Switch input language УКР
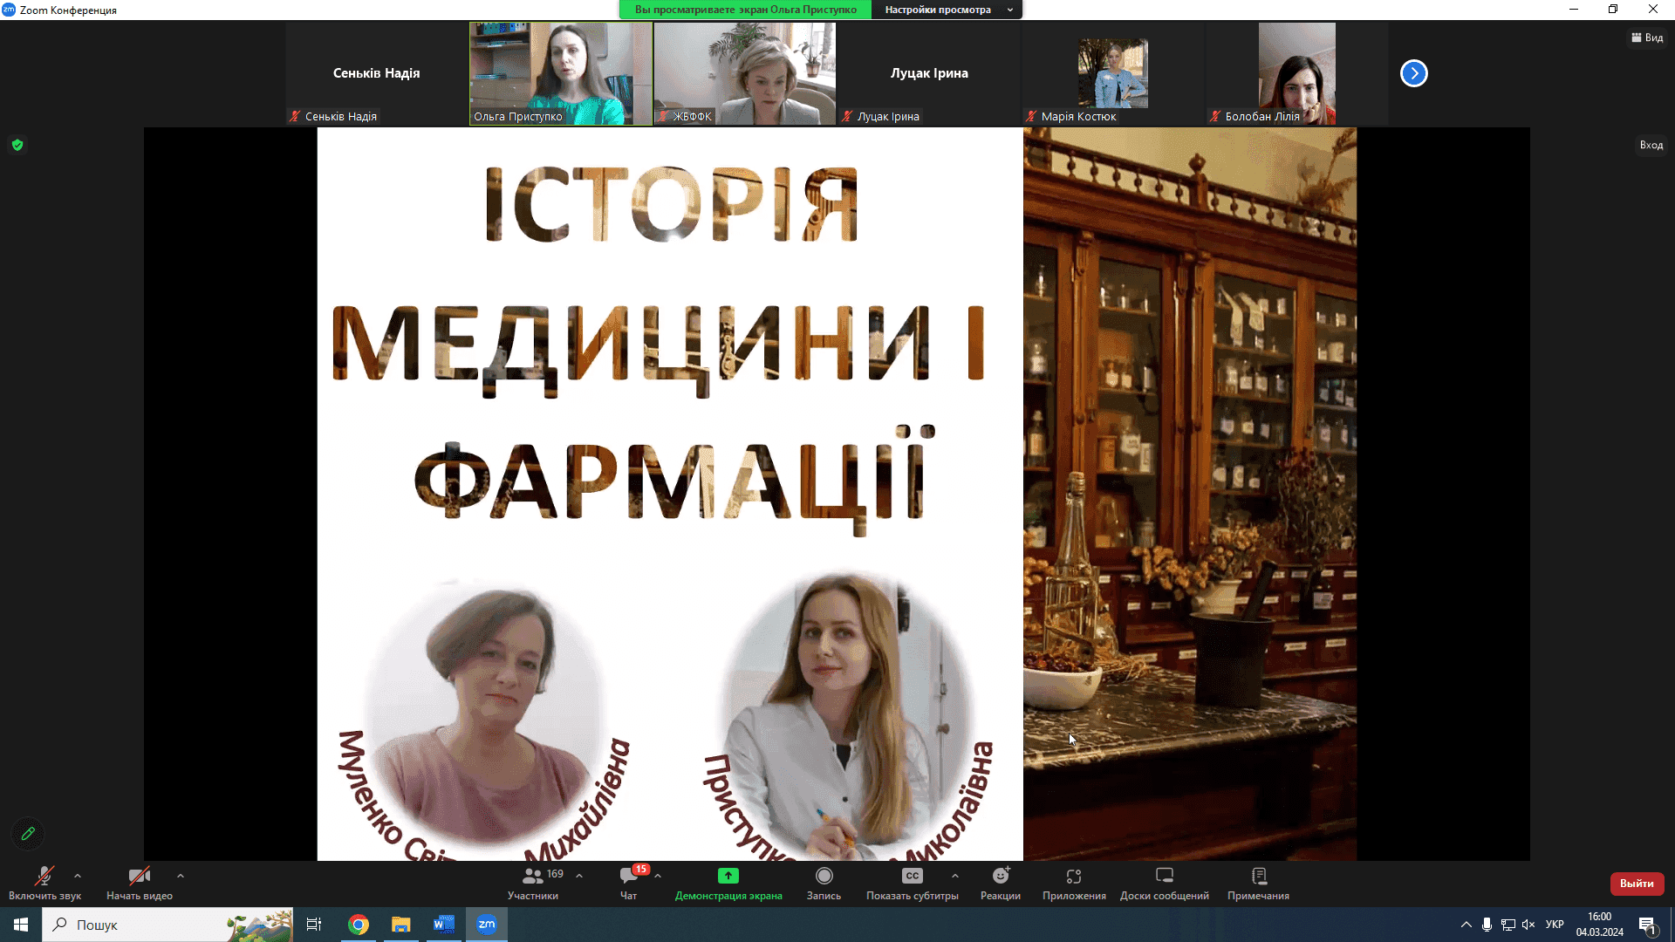The width and height of the screenshot is (1675, 942). tap(1555, 925)
